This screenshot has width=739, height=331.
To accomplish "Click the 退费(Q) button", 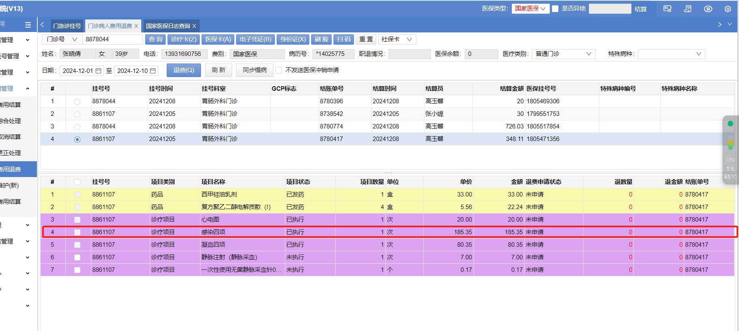I will [183, 70].
